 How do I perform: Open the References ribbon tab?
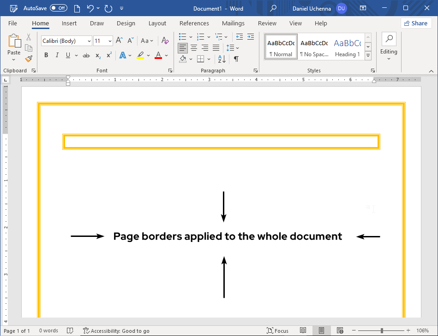point(194,23)
